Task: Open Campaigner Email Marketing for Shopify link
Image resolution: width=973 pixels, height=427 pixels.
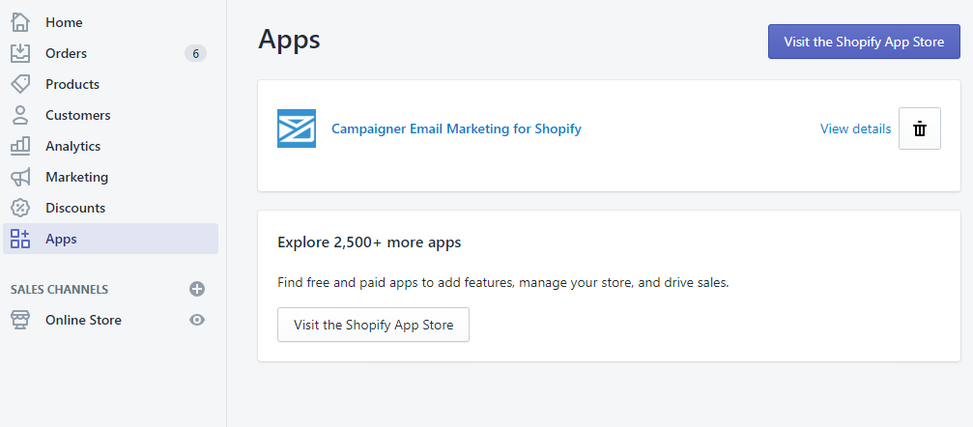Action: click(456, 128)
